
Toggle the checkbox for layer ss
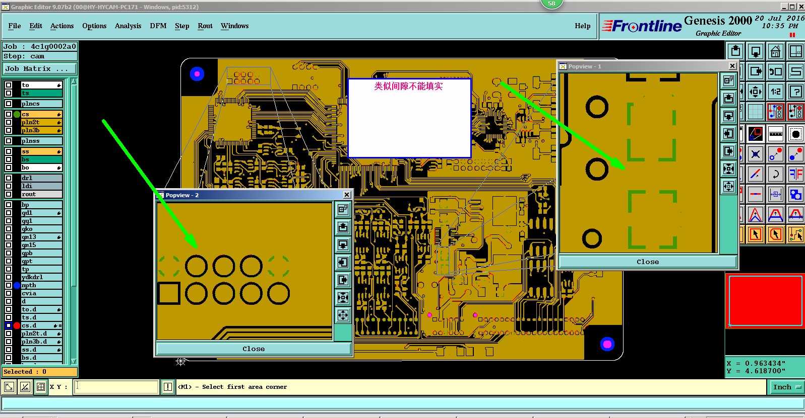point(9,151)
